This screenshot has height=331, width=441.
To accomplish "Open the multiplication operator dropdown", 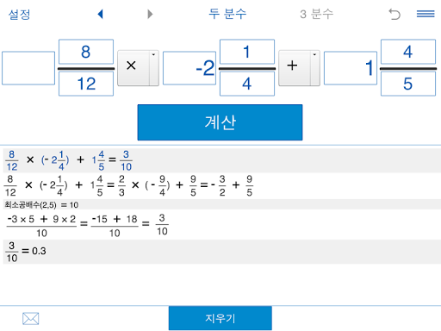I will (x=138, y=68).
